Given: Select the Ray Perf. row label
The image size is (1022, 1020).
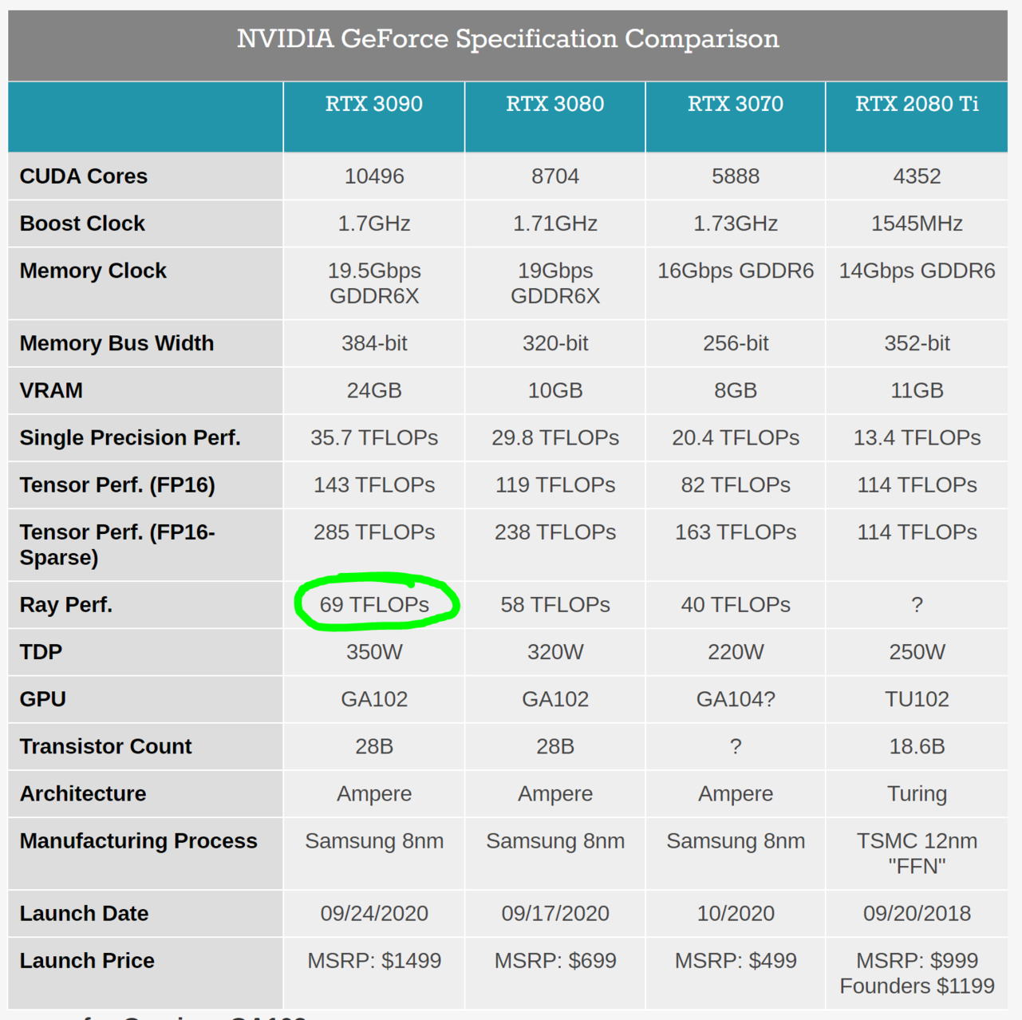Looking at the screenshot, I should 66,605.
